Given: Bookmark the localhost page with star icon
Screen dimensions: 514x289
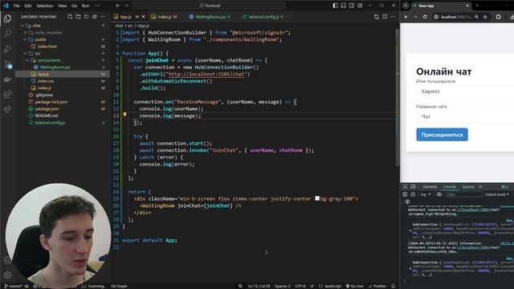Looking at the screenshot, I should click(485, 17).
